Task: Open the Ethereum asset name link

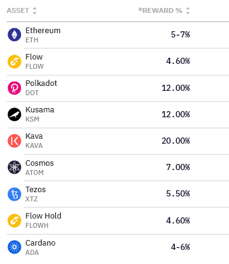Action: coord(43,31)
